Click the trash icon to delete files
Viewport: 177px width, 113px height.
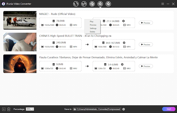point(9,109)
